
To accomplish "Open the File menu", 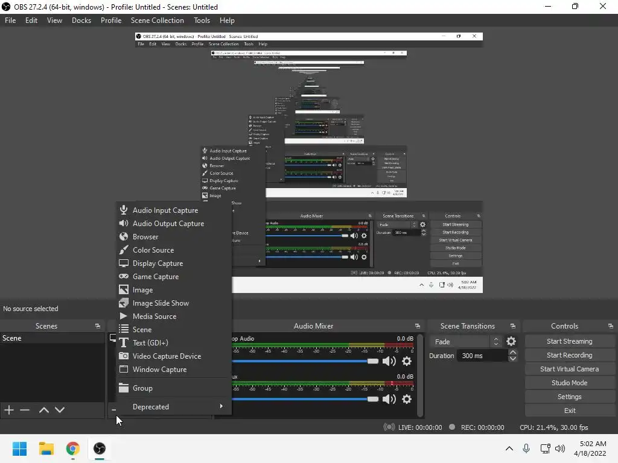I will [x=10, y=20].
